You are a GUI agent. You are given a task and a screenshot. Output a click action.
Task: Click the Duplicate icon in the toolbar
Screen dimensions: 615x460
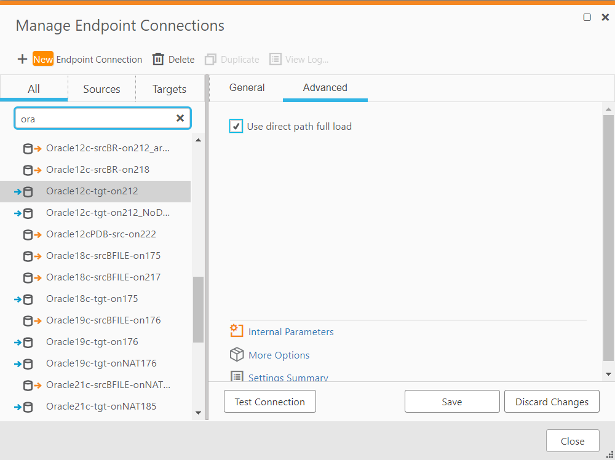click(x=211, y=60)
